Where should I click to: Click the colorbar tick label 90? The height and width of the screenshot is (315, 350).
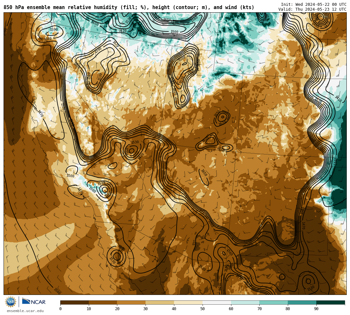pyautogui.click(x=316, y=309)
